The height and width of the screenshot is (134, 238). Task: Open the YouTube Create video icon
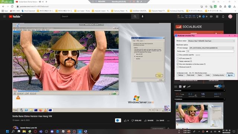[211, 16]
